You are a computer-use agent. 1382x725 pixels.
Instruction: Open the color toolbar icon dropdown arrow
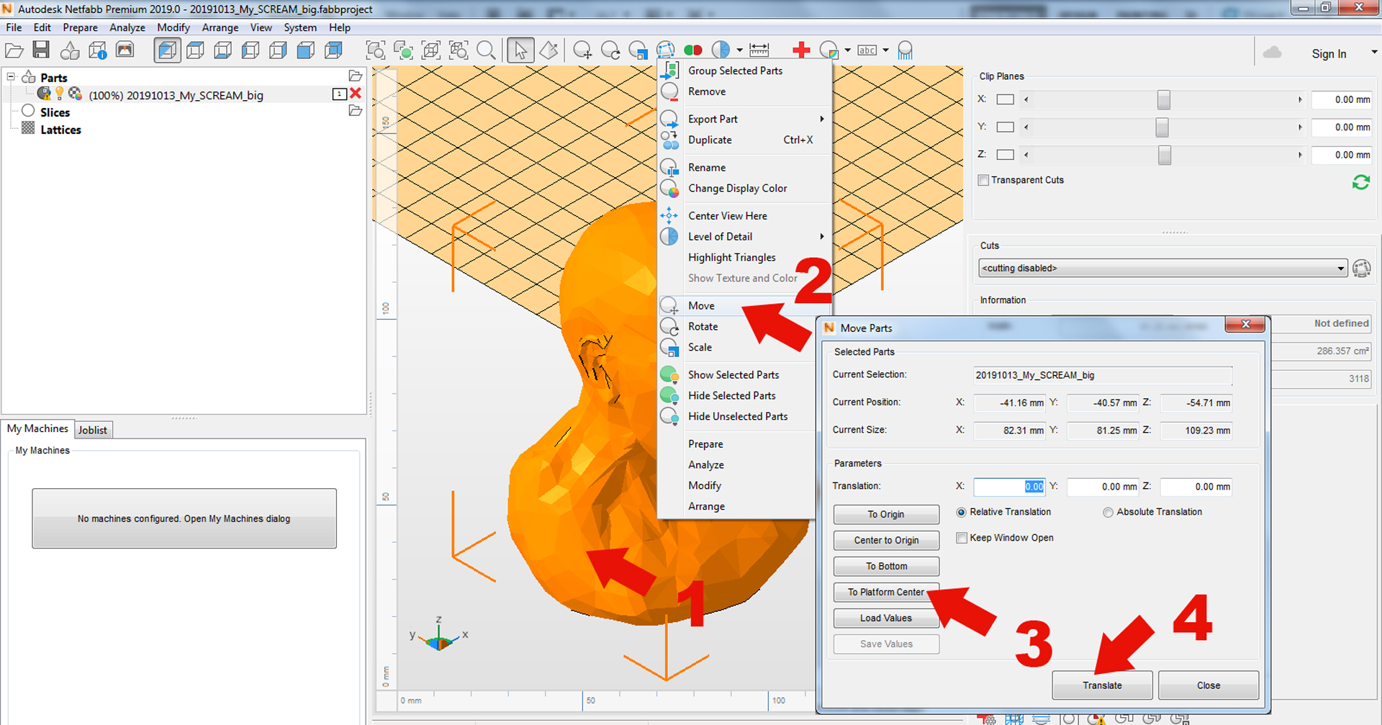[x=847, y=50]
